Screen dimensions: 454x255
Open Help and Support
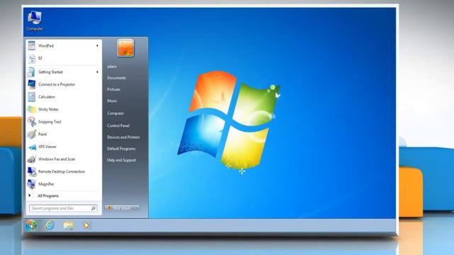point(121,160)
